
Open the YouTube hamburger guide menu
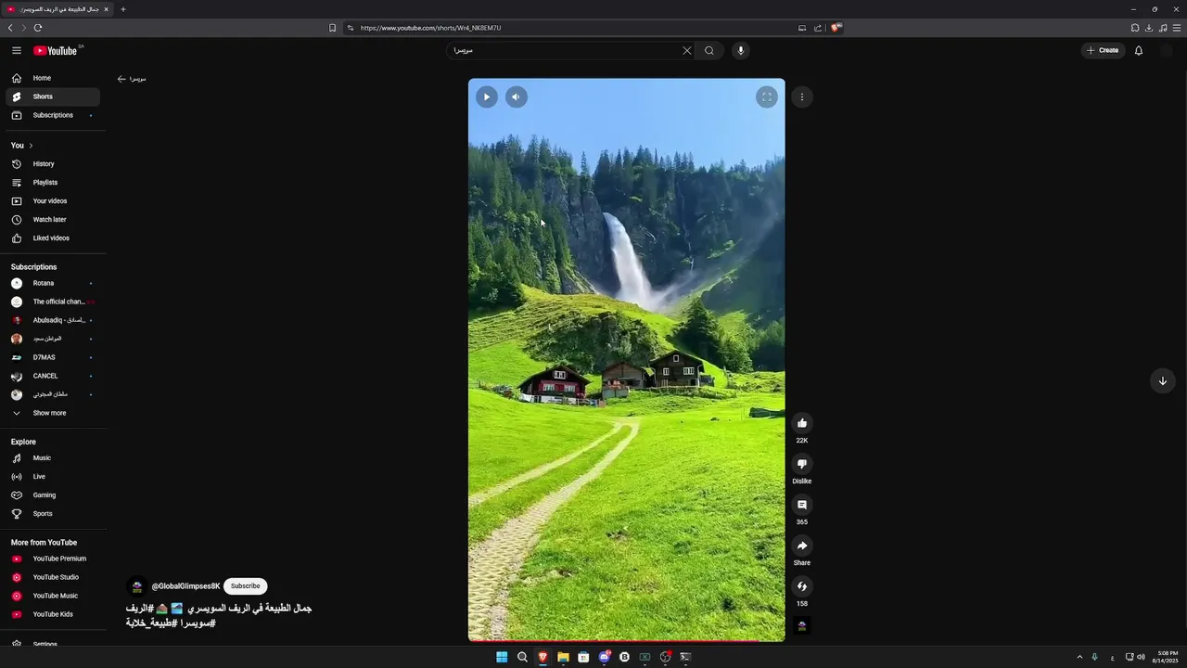pyautogui.click(x=17, y=51)
